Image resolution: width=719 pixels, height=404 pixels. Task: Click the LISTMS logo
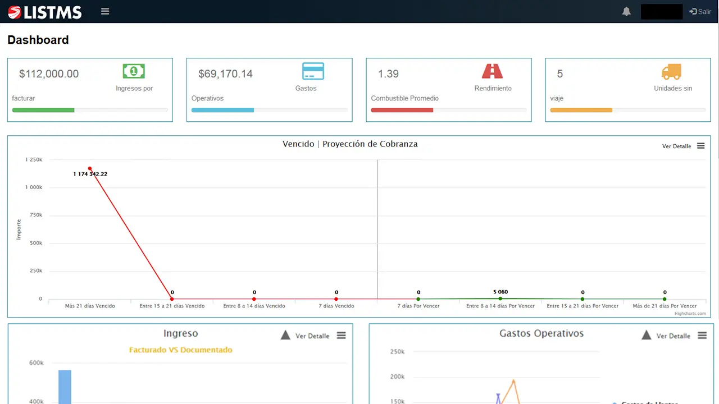tap(45, 12)
